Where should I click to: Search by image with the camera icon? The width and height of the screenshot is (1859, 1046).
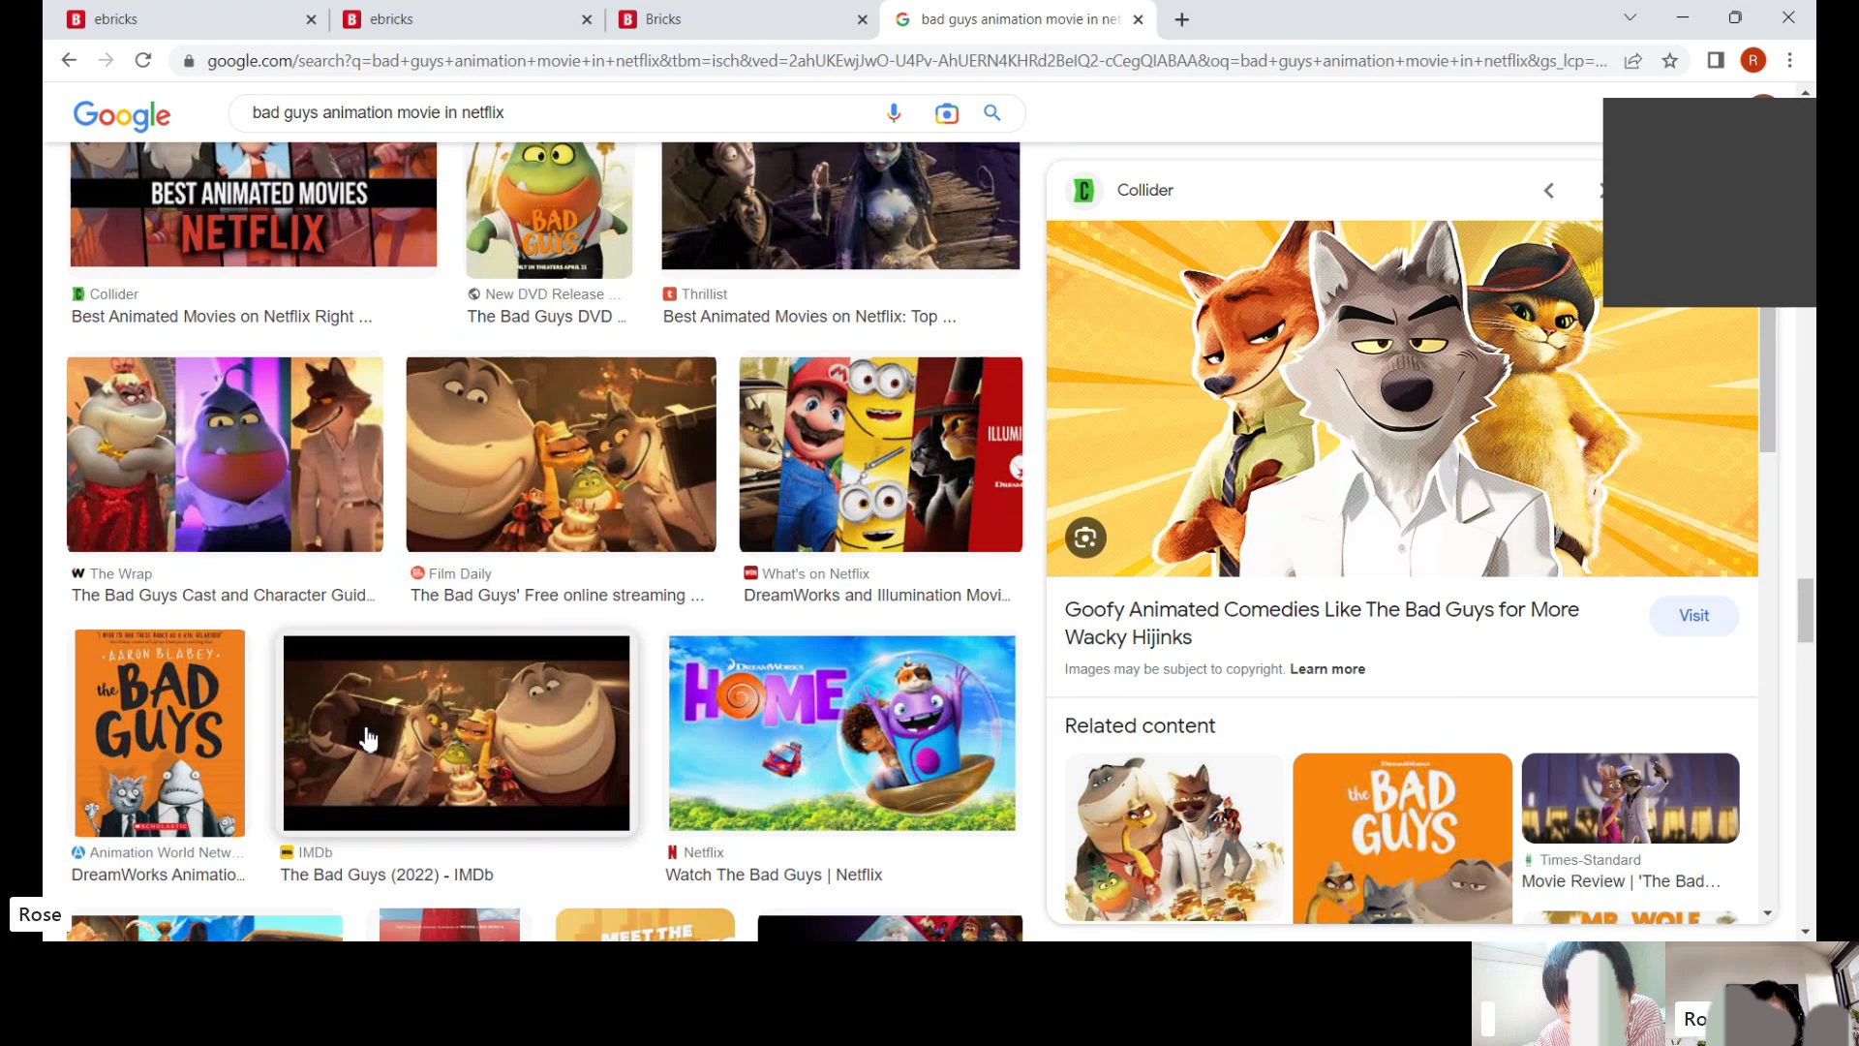pyautogui.click(x=946, y=113)
